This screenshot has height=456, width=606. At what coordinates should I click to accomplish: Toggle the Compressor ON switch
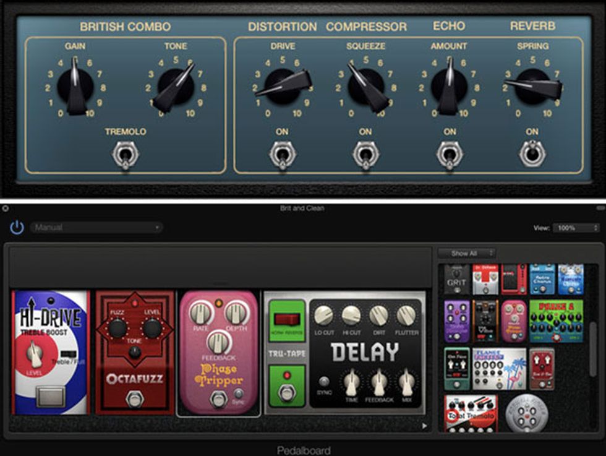point(365,155)
